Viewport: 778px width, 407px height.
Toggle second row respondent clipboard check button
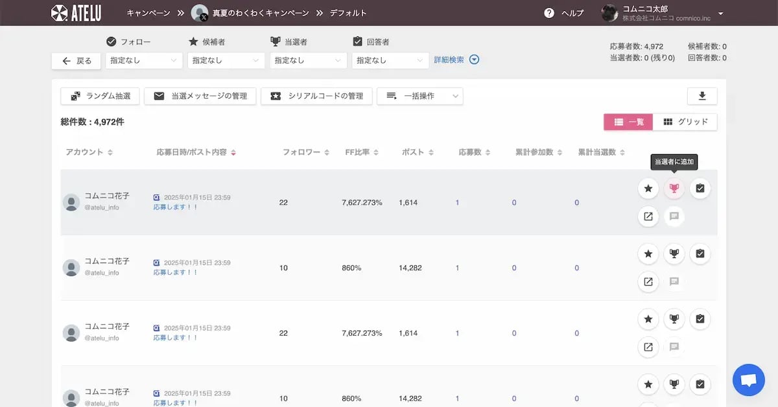click(700, 254)
